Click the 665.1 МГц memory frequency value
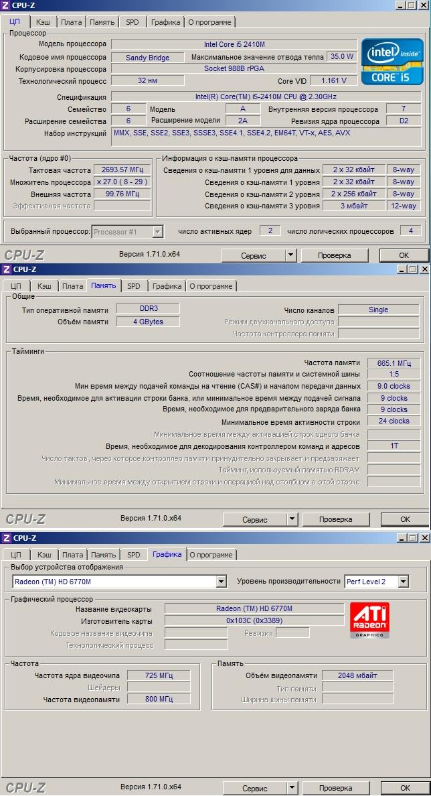Screen dimensions: 431x796 click(x=394, y=362)
